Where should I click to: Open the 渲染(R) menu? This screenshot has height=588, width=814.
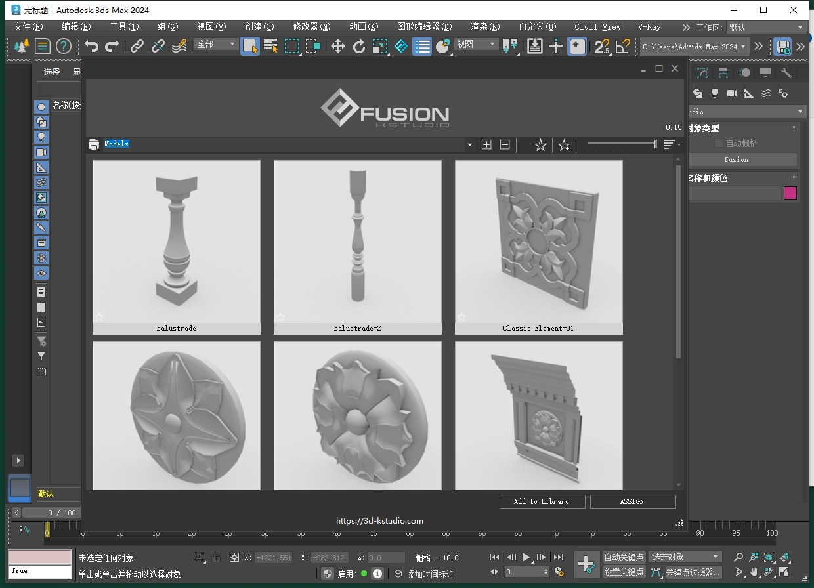point(485,27)
